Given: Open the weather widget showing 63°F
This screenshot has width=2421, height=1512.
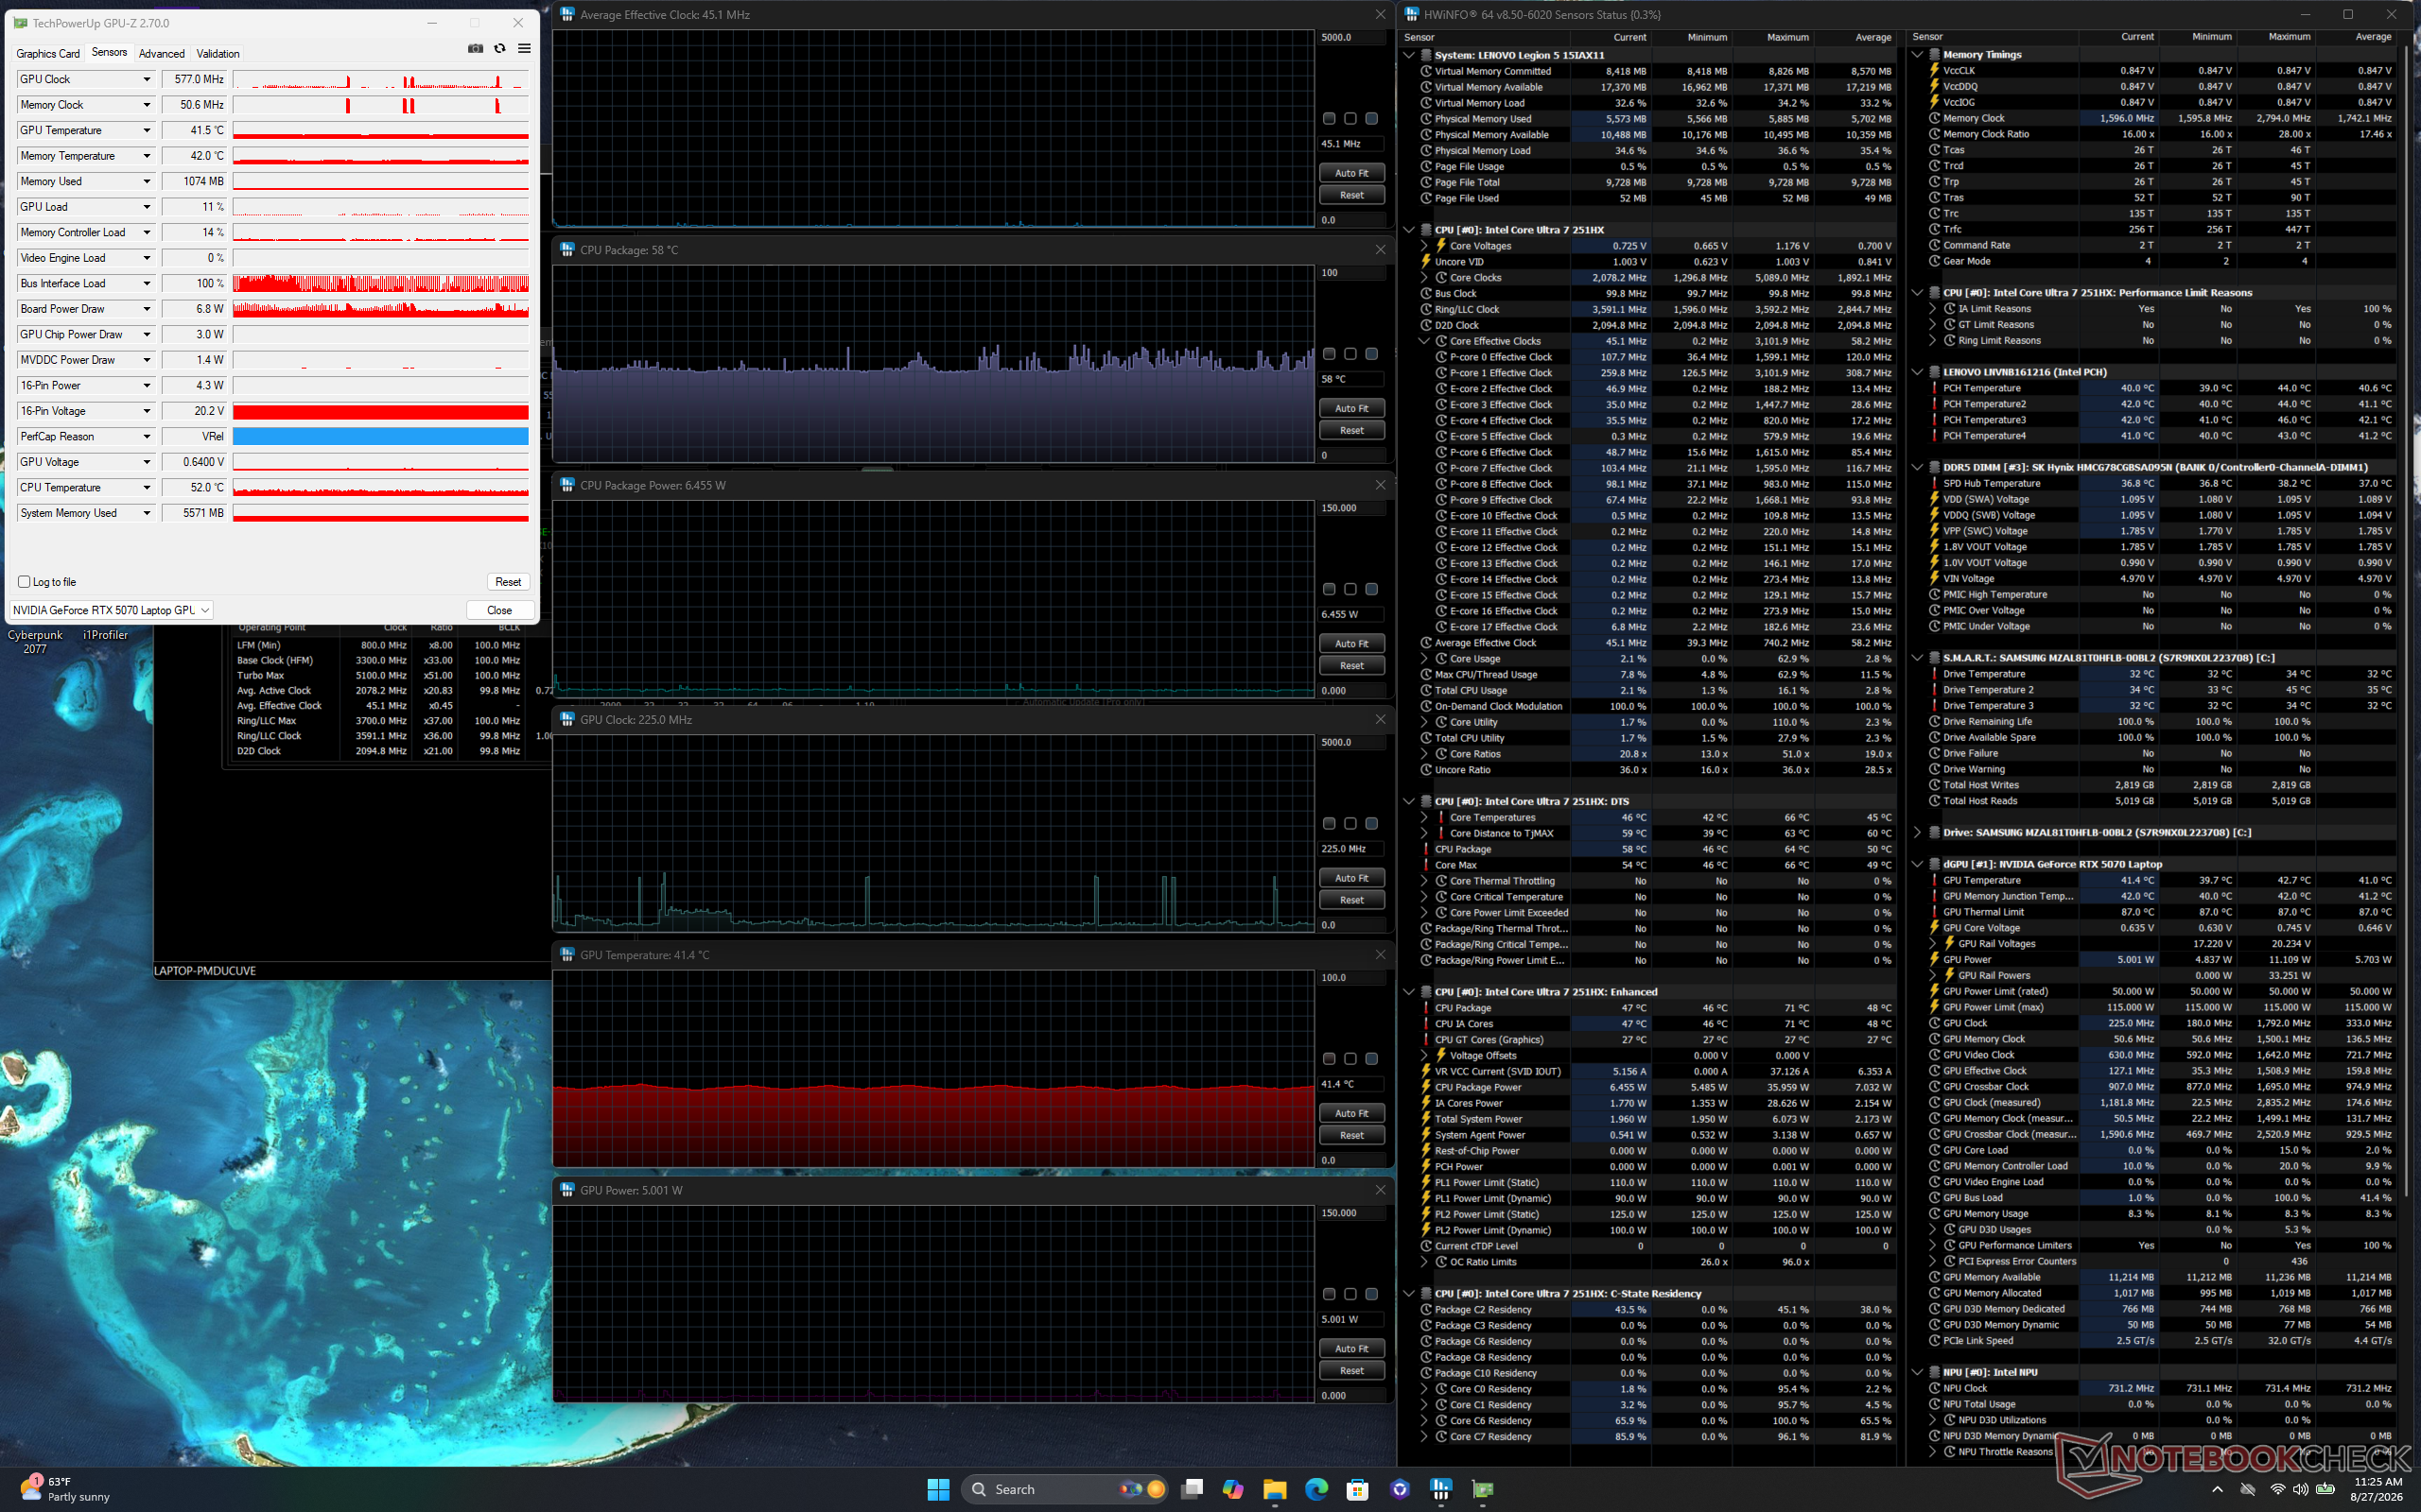Looking at the screenshot, I should pyautogui.click(x=65, y=1489).
